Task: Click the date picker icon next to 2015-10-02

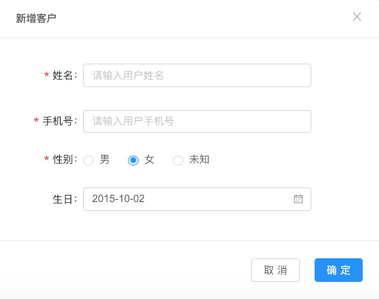Action: [x=299, y=199]
